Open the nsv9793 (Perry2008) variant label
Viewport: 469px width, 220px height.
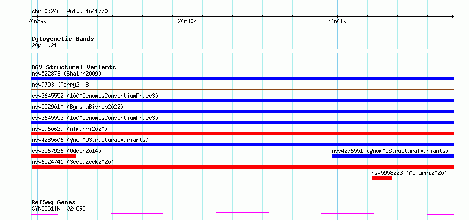pos(61,85)
